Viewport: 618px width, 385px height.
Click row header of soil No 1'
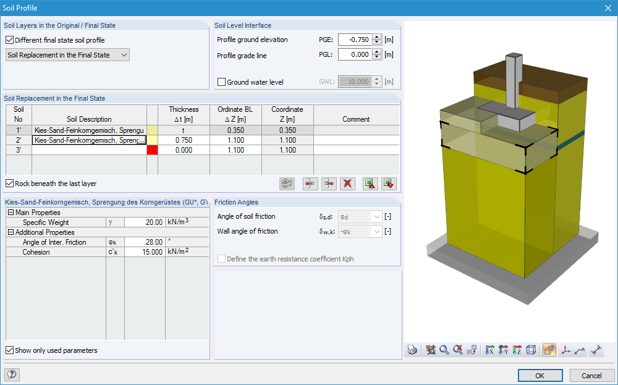pyautogui.click(x=19, y=130)
